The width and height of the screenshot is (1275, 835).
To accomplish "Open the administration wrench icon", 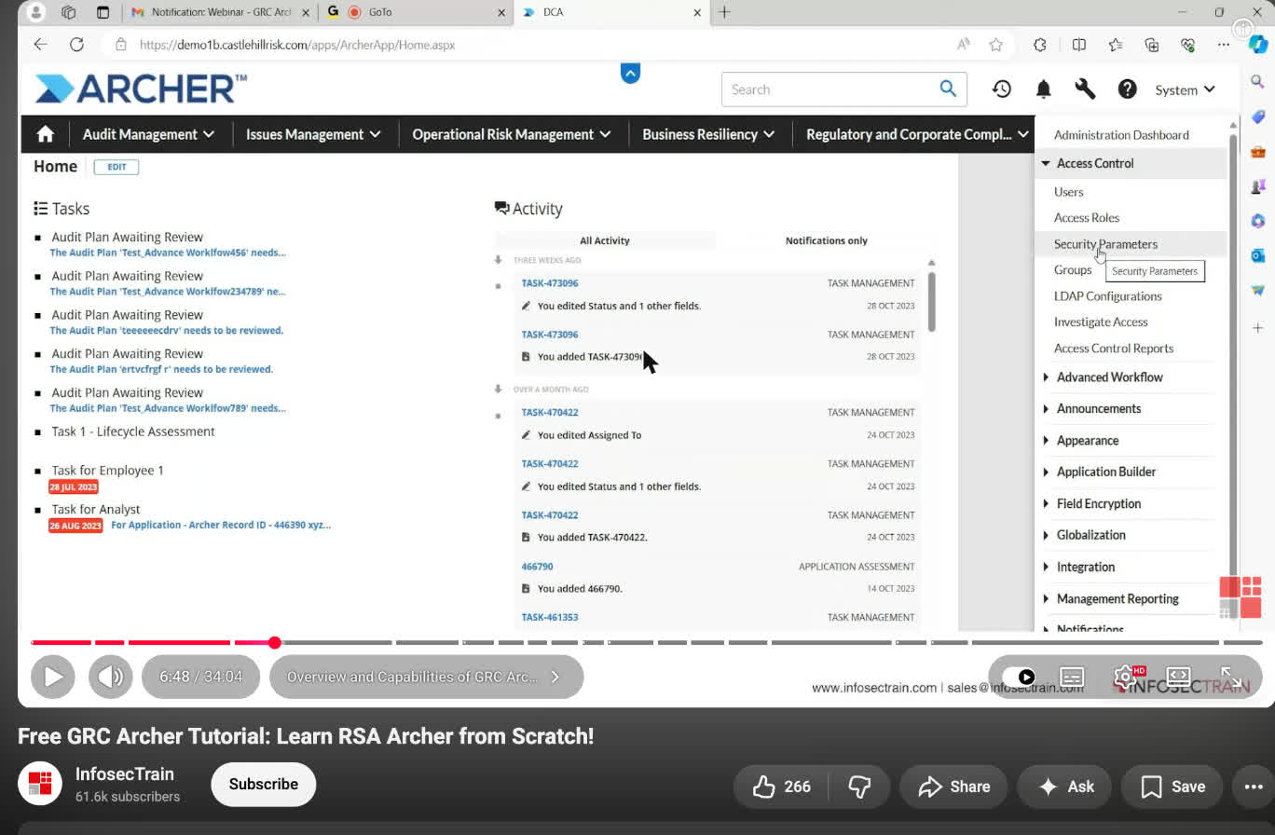I will coord(1085,89).
